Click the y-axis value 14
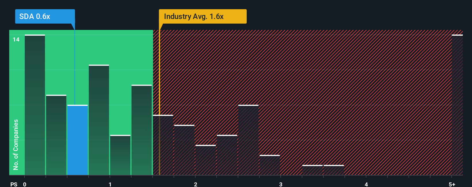The image size is (472, 187). point(16,39)
